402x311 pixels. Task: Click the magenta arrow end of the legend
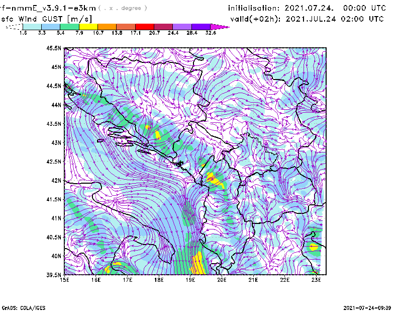220,27
